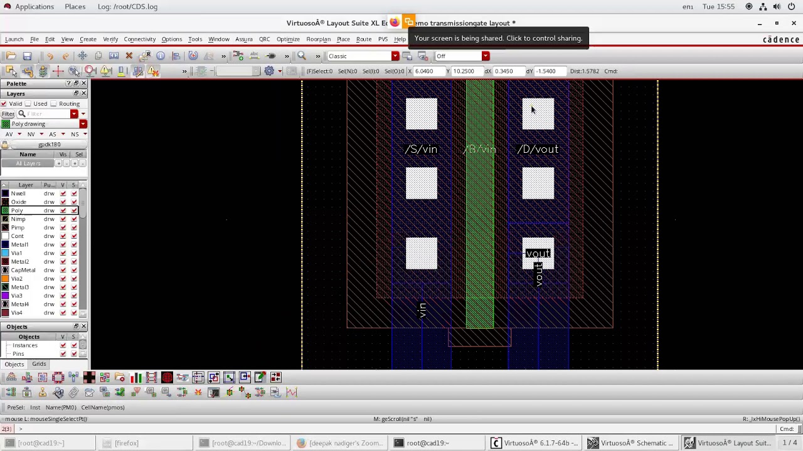Click the red globe grid icon

[x=167, y=377]
